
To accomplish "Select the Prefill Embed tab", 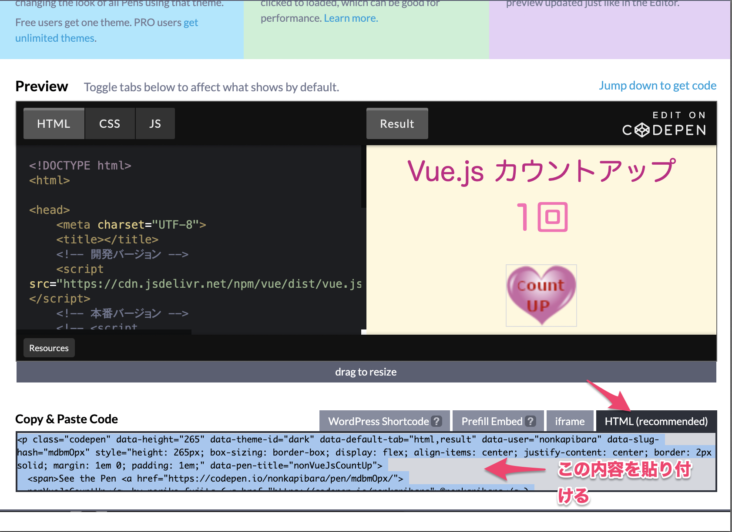I will [492, 421].
